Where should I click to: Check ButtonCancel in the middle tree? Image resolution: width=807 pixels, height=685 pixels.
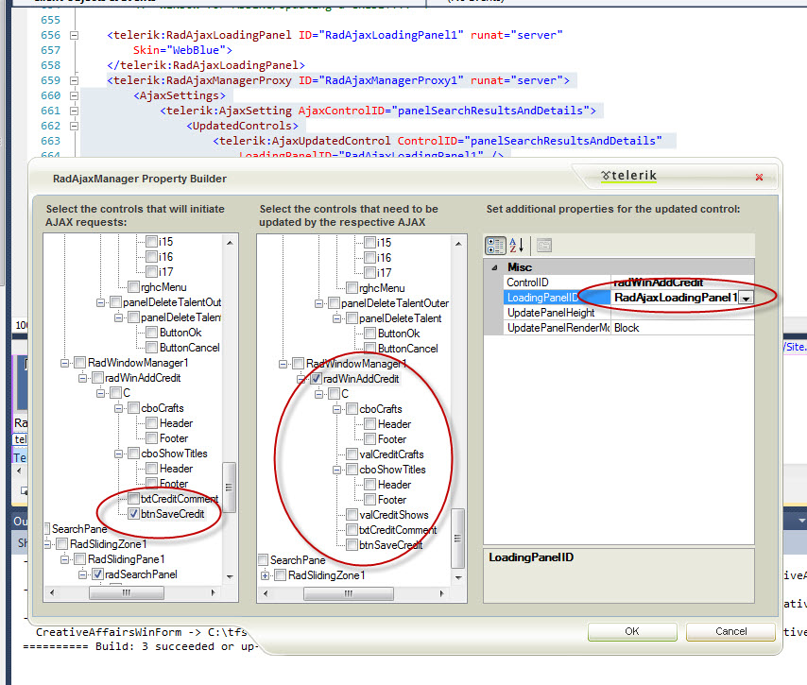(370, 349)
